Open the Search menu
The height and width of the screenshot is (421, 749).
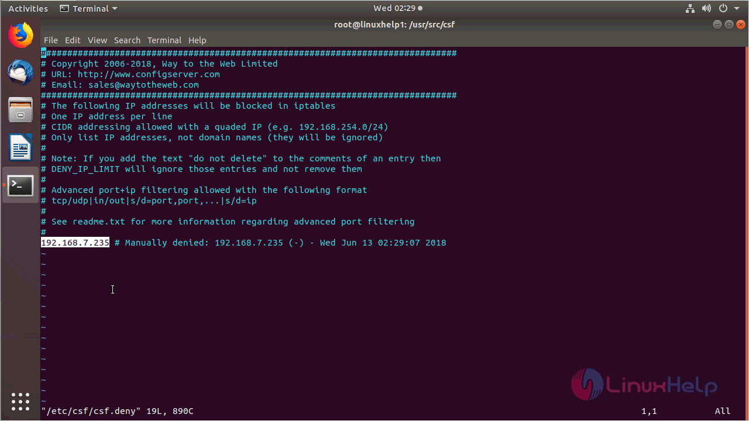pos(127,40)
